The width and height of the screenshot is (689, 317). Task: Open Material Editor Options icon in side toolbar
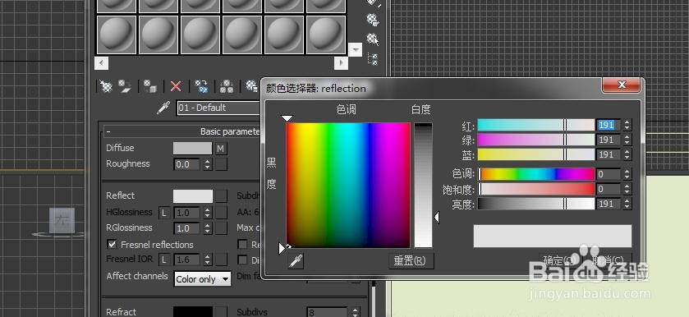[373, 20]
